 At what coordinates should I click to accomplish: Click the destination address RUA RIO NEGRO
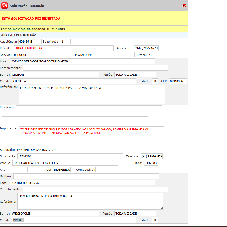pyautogui.click(x=82, y=183)
